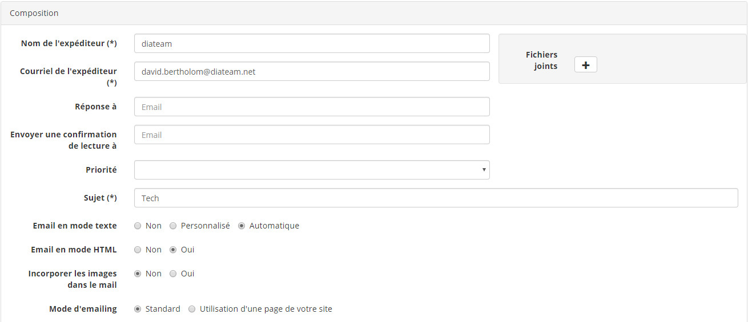Screen dimensions: 748x322
Task: Click the plus icon to add attachments
Action: (585, 65)
